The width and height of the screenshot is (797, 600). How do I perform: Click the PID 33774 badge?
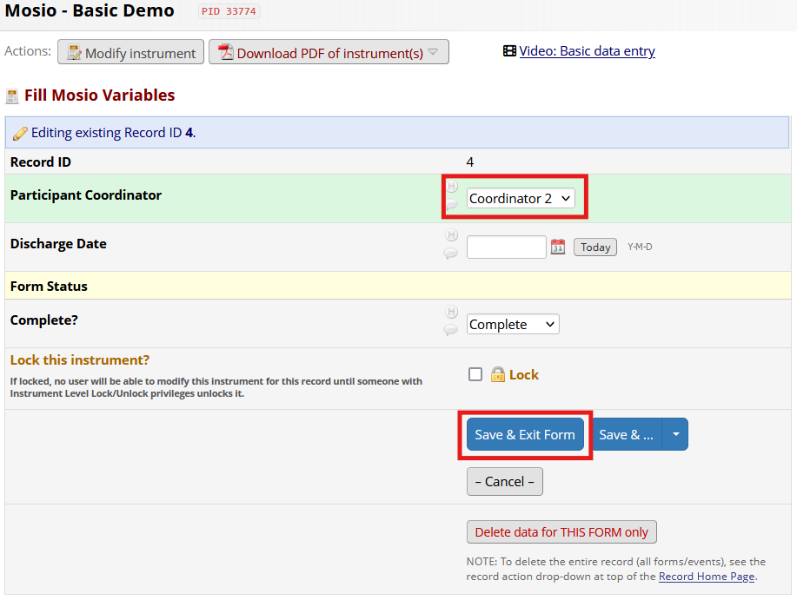(x=229, y=11)
